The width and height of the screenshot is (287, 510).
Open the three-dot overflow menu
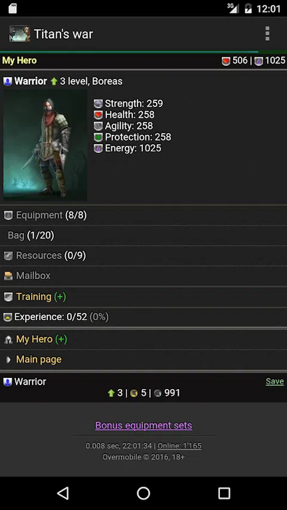coord(267,34)
